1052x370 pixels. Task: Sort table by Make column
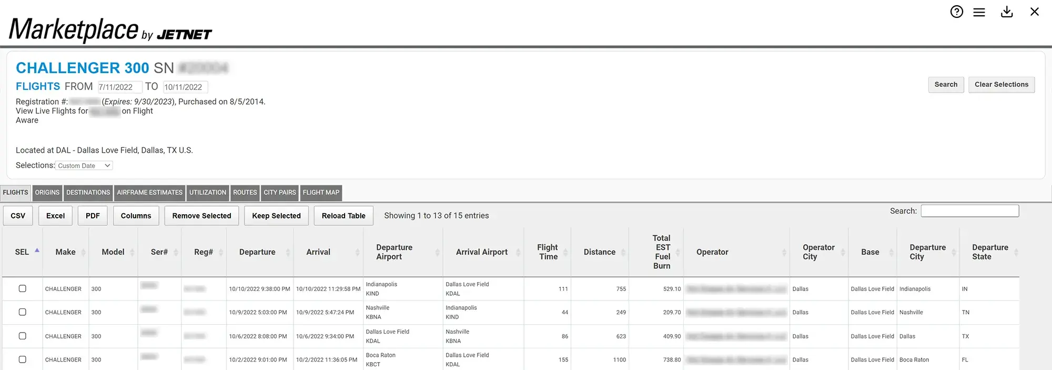[x=66, y=252]
